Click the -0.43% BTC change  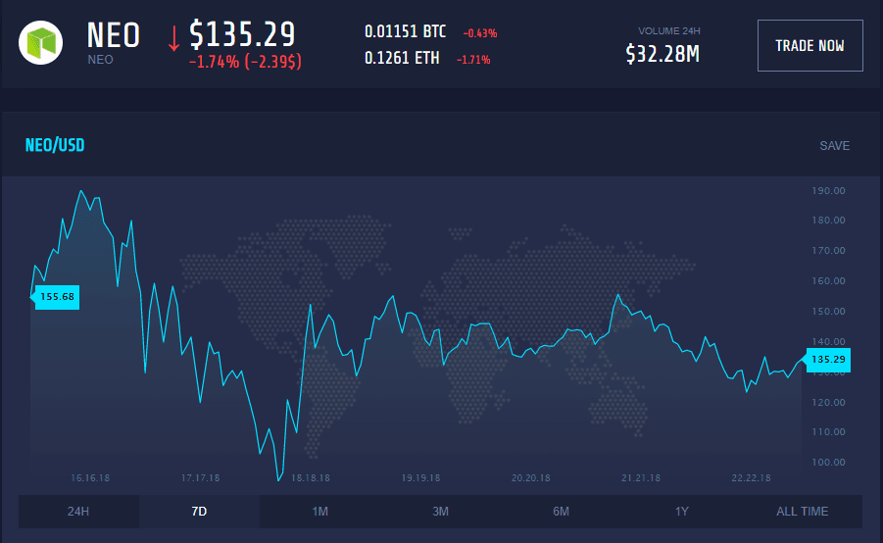click(x=480, y=33)
